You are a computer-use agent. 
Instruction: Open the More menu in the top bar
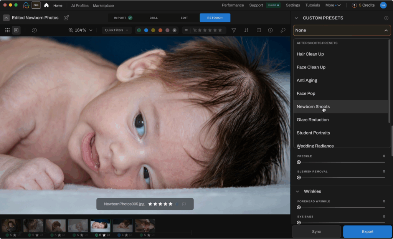click(x=332, y=5)
